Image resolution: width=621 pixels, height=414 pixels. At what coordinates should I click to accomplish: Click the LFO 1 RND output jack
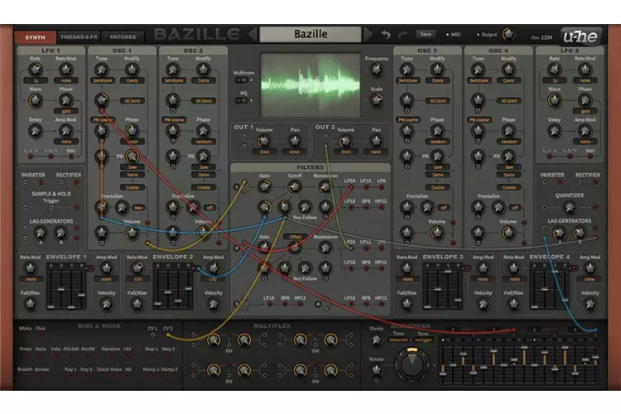[71, 156]
